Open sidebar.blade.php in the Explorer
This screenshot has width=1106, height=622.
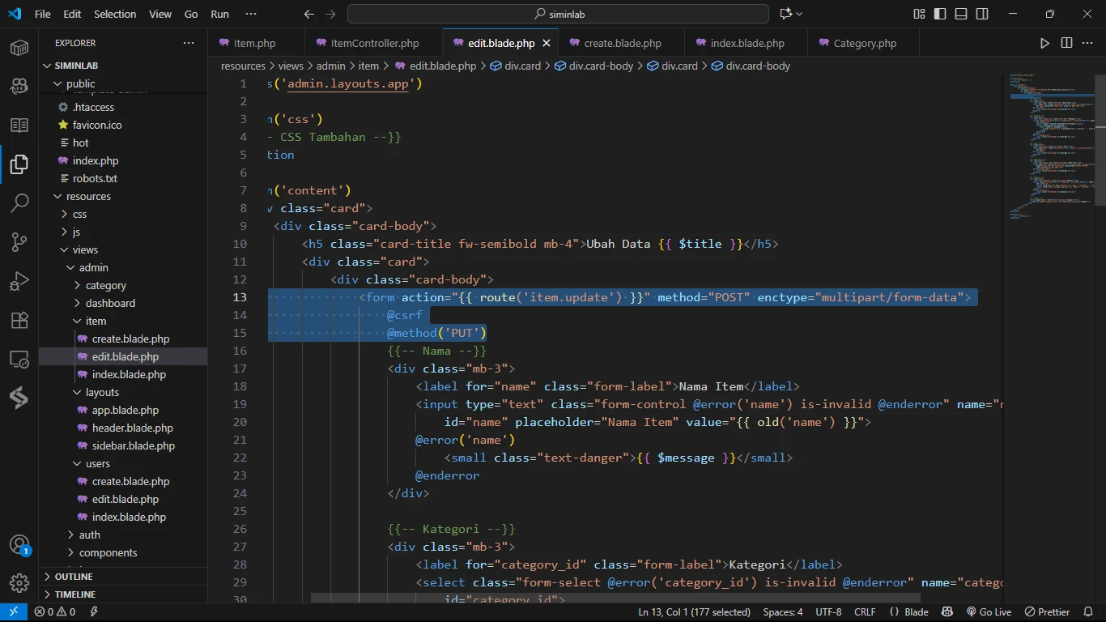point(133,445)
